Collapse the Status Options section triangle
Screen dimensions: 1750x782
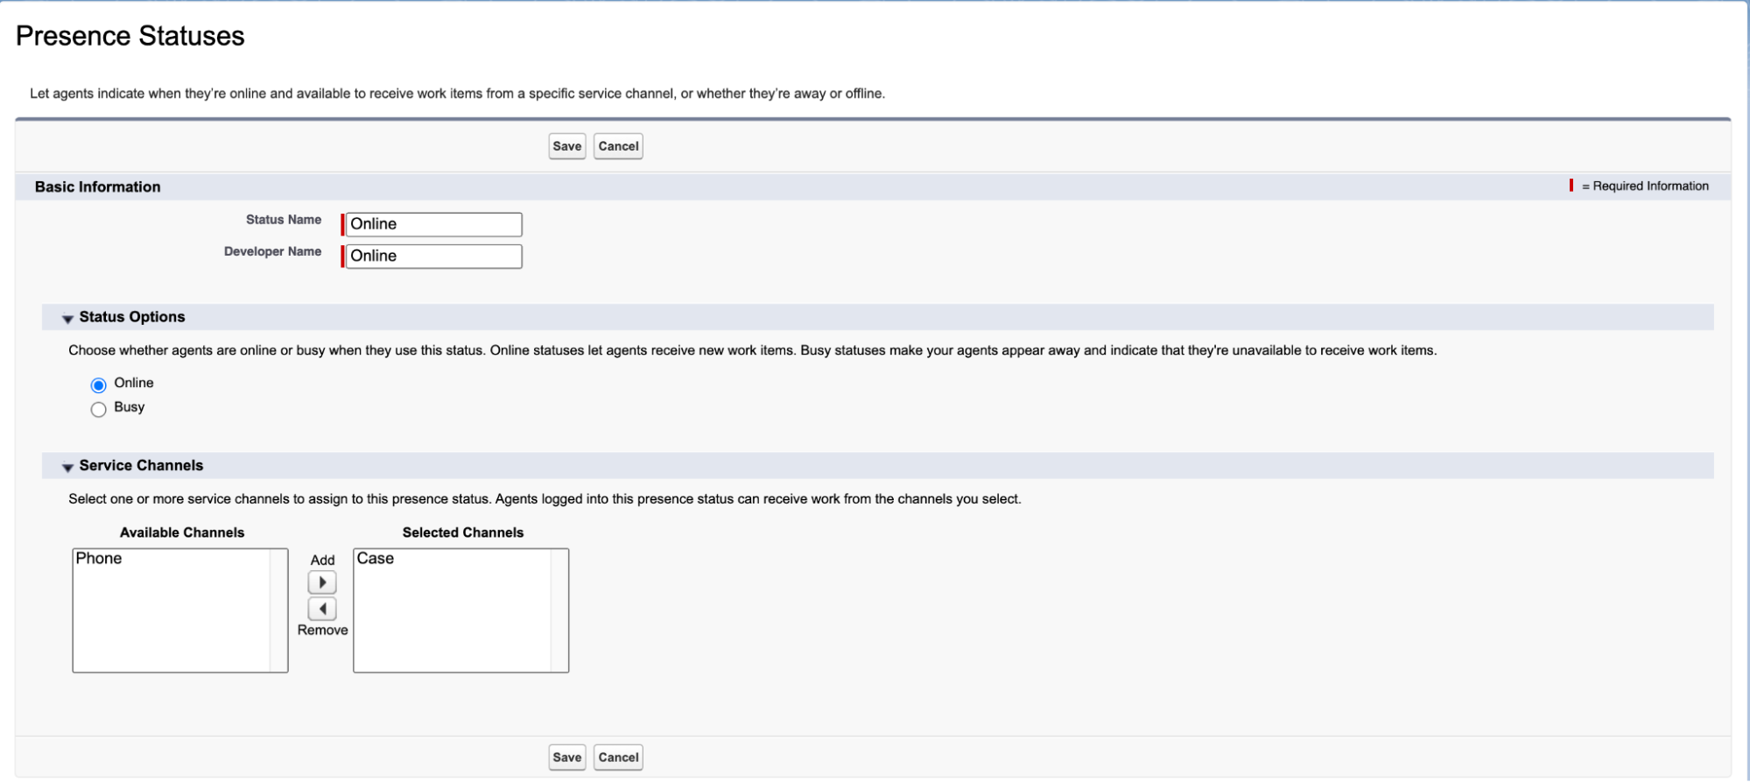pos(67,319)
